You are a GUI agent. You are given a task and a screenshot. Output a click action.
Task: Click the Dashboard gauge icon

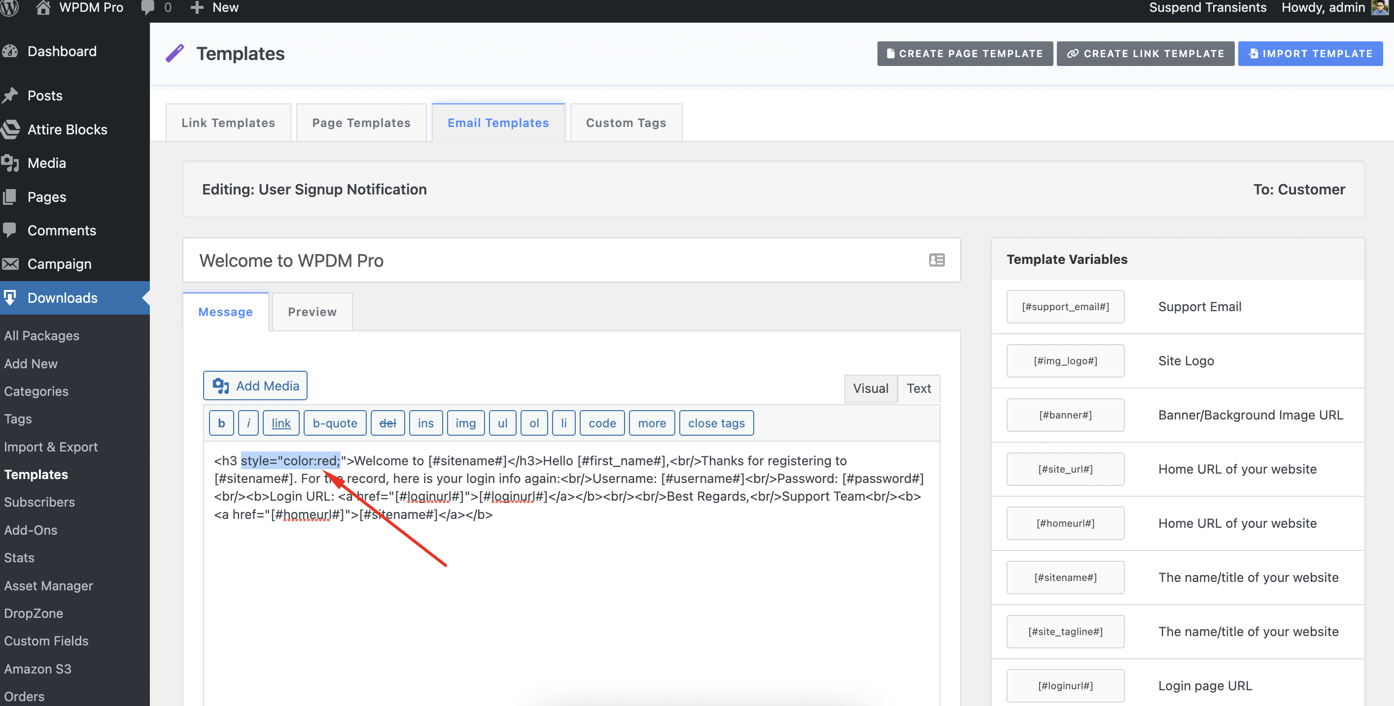pyautogui.click(x=10, y=51)
